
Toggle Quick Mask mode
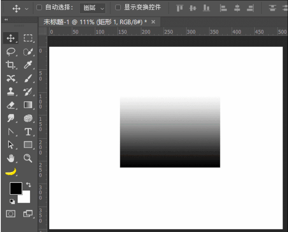(x=11, y=214)
